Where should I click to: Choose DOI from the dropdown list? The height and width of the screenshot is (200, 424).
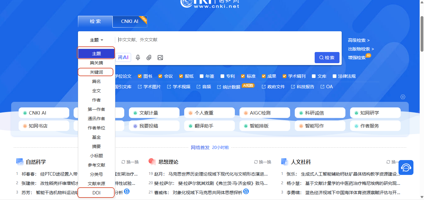coord(97,193)
